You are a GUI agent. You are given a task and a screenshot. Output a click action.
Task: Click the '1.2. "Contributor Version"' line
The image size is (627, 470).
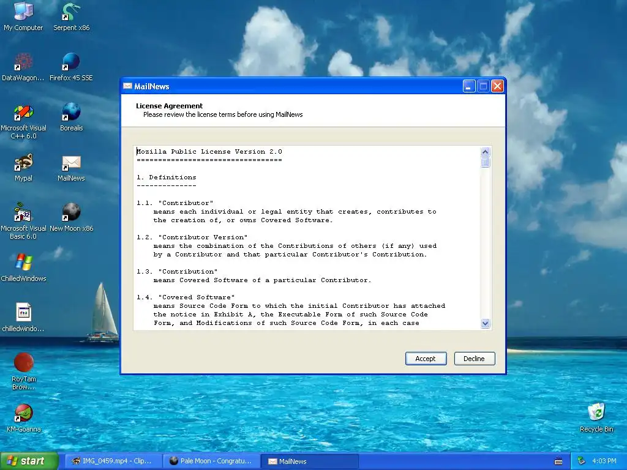(x=192, y=237)
